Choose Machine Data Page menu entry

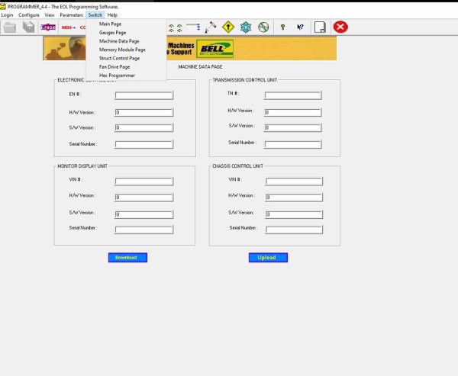[x=127, y=41]
